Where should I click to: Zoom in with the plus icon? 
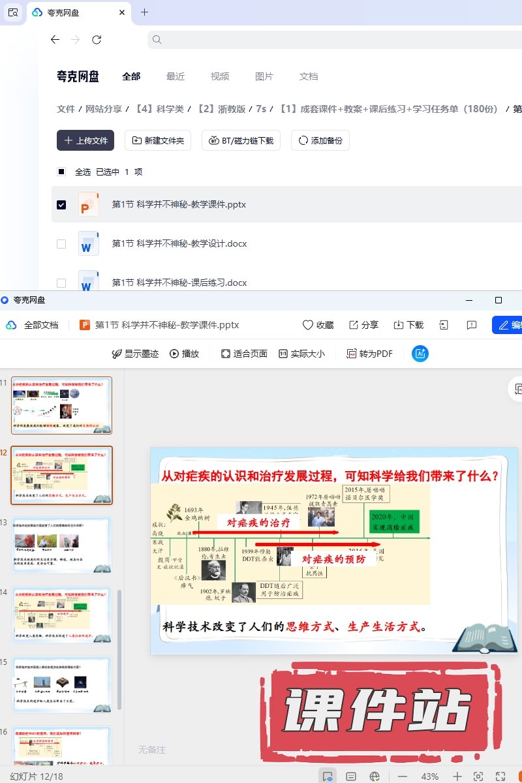point(457,776)
